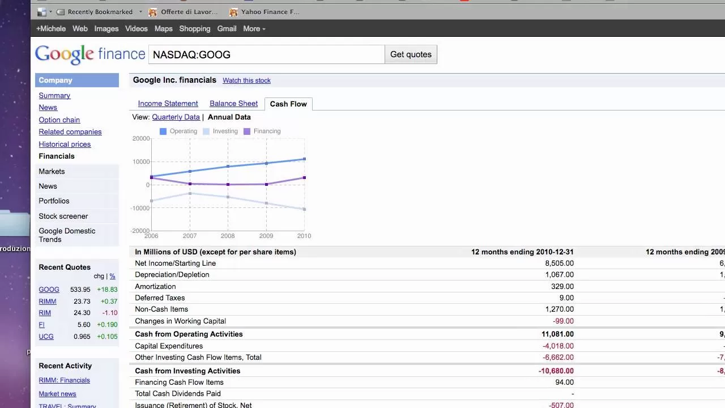Open Google Images from top bar
Screen dimensions: 725x408
click(106, 28)
